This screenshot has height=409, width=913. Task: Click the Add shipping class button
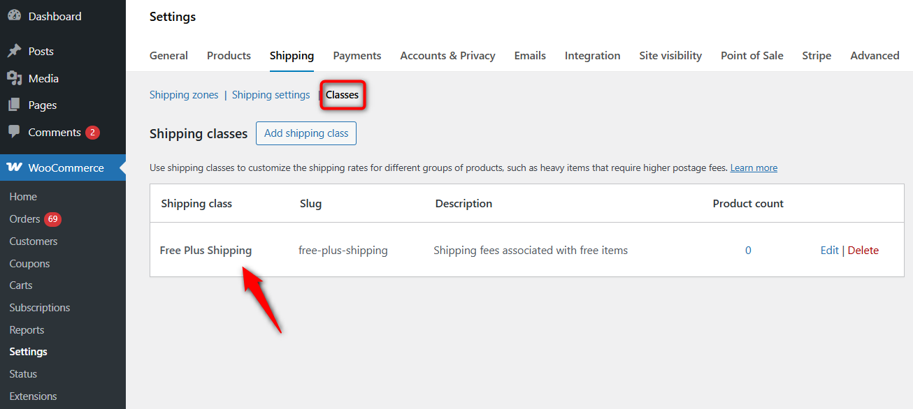[305, 133]
